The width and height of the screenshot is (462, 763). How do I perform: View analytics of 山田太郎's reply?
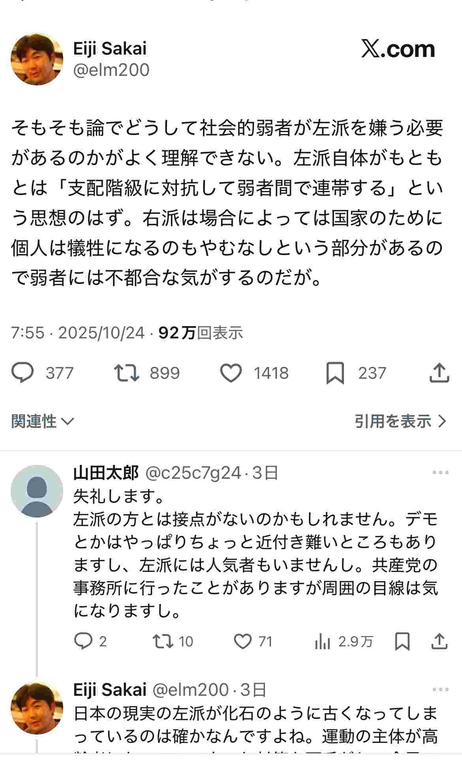coord(322,641)
